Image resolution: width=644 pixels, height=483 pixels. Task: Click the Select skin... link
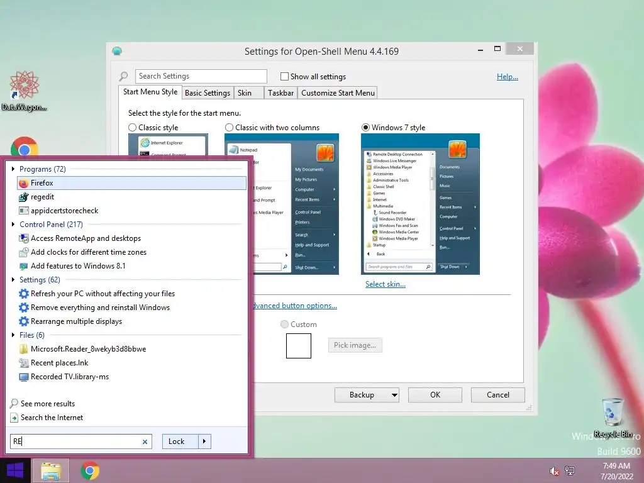pos(386,284)
